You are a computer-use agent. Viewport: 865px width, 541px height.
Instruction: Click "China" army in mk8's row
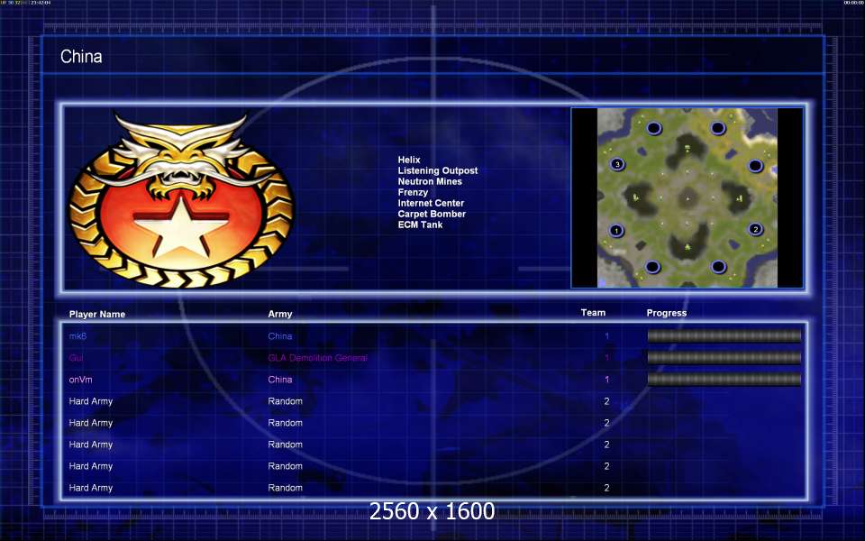tap(279, 335)
